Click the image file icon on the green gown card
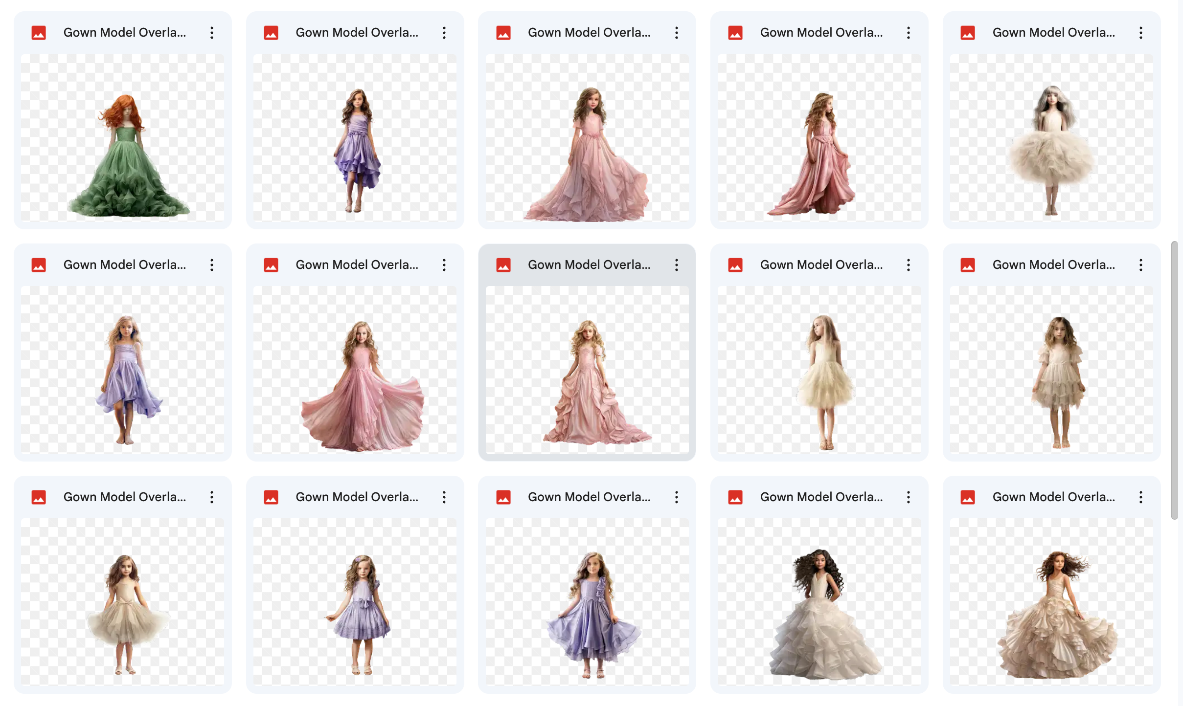1183x706 pixels. 39,32
